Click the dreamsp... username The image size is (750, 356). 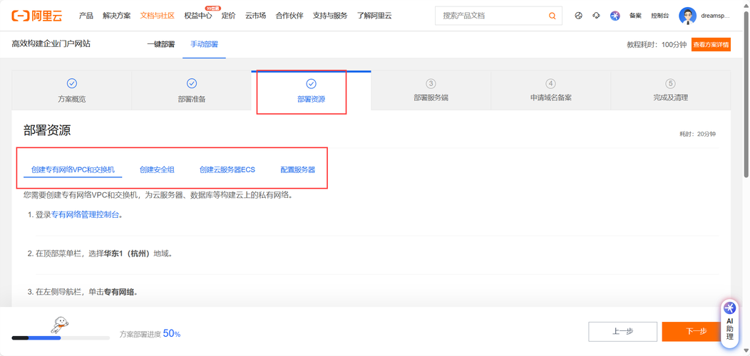click(716, 16)
